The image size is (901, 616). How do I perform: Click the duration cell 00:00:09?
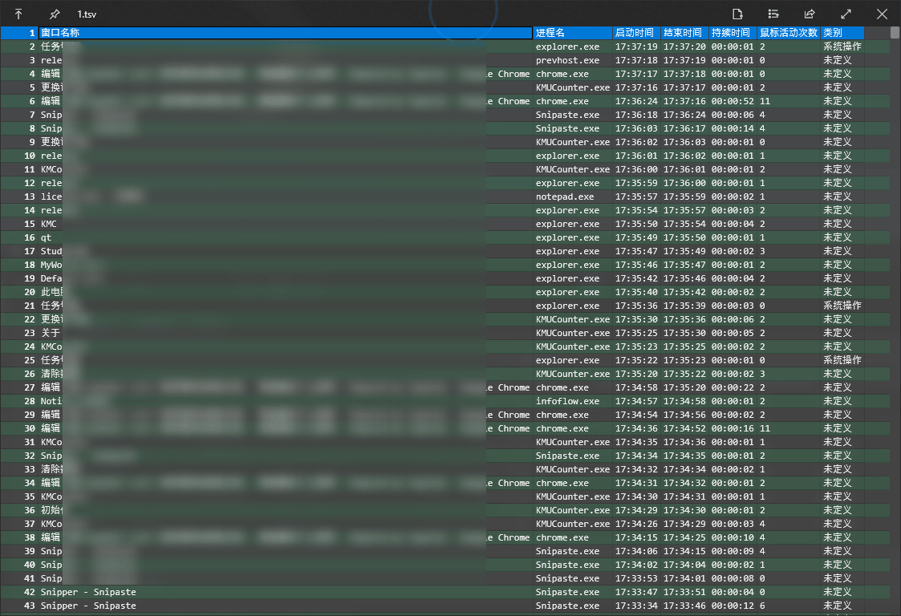733,551
